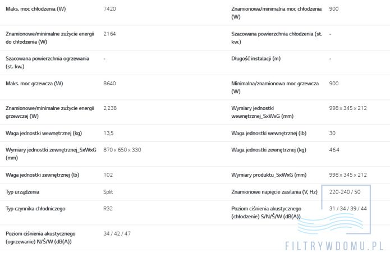Select the Typ urządzenia label

22,192
